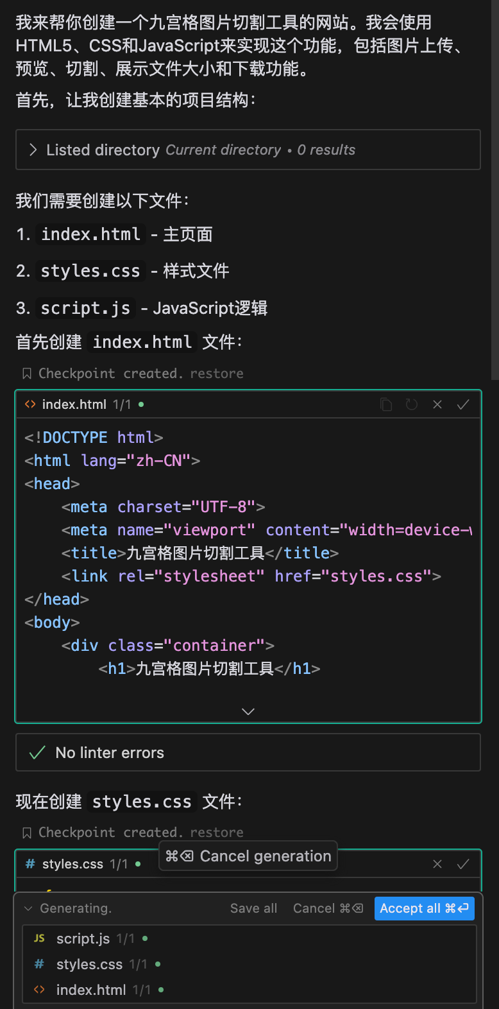
Task: Cancel generation from the bottom bar
Action: [328, 908]
